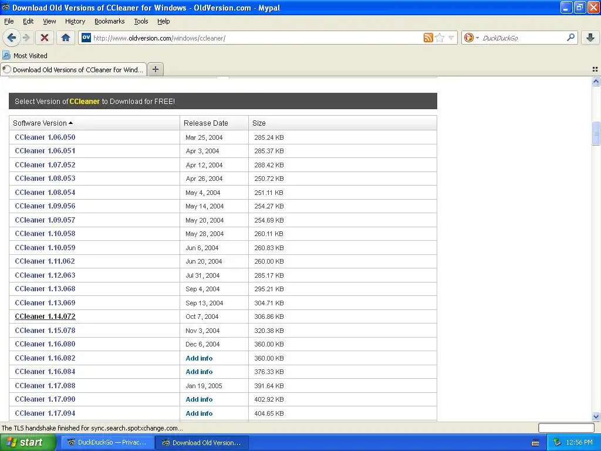Click Add info for CCleaner 1.17.094
The width and height of the screenshot is (601, 451).
click(199, 413)
